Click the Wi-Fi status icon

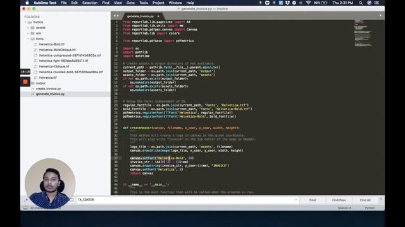pyautogui.click(x=308, y=3)
